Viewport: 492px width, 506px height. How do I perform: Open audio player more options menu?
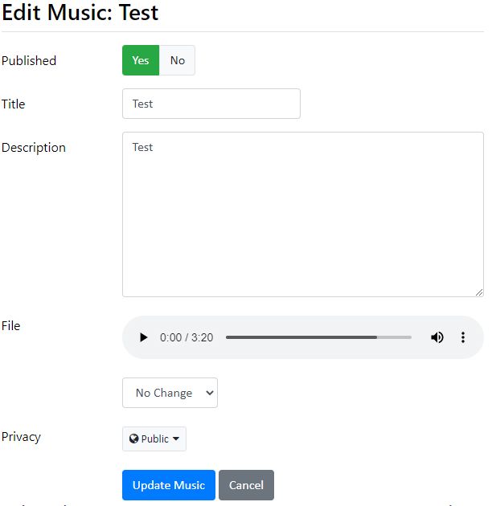tap(463, 337)
